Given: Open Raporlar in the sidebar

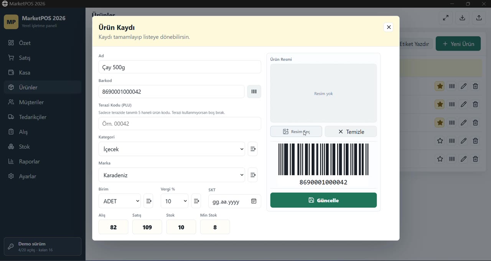Looking at the screenshot, I should pos(43,161).
